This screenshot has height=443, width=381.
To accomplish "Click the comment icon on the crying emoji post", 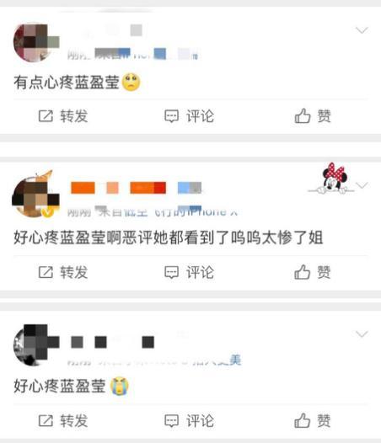I will [171, 420].
